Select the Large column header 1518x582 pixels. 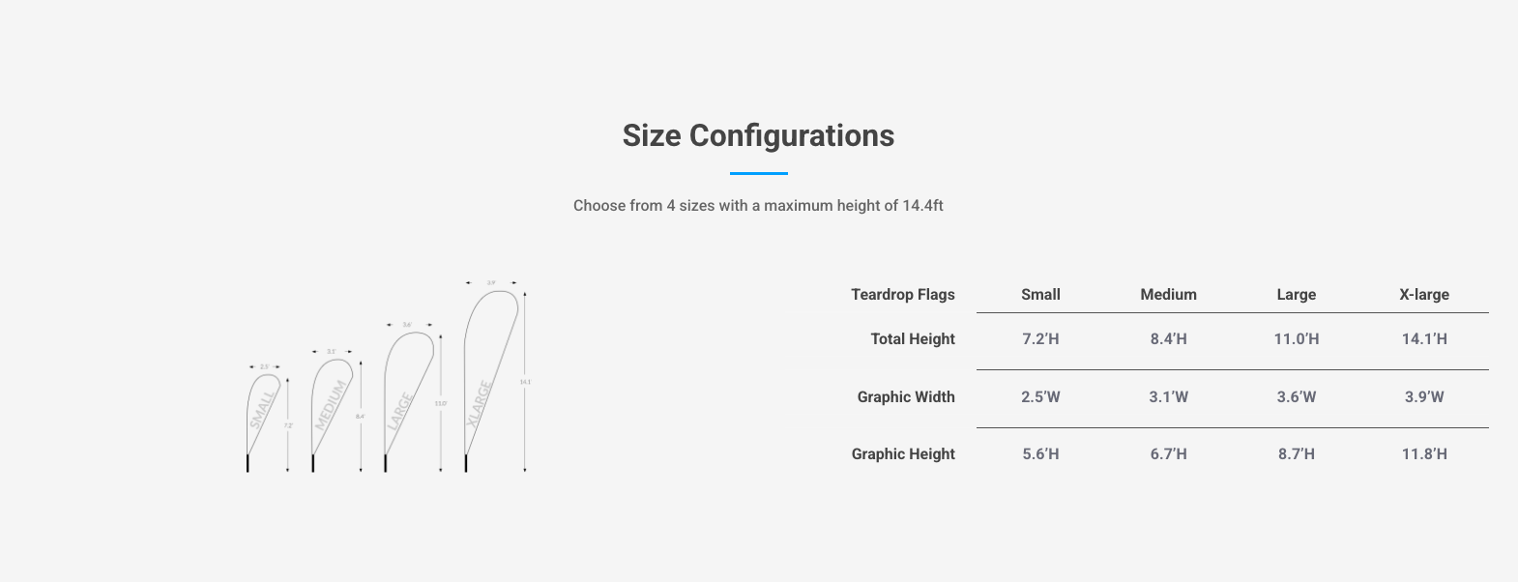point(1296,295)
